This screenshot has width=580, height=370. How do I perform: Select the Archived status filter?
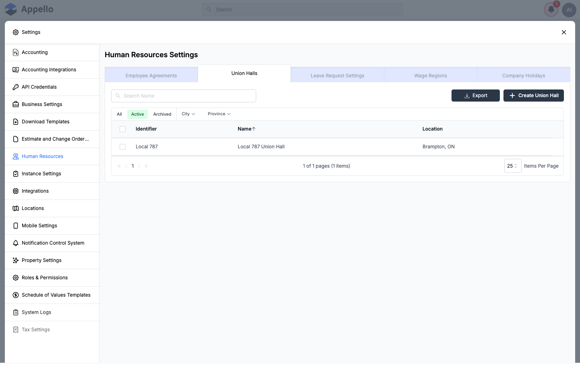tap(162, 114)
